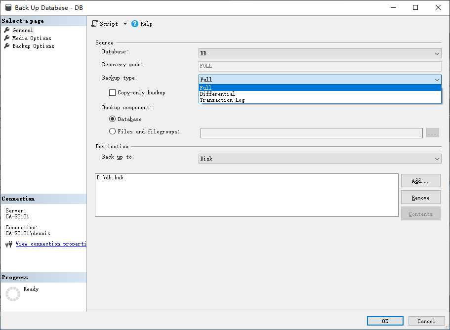
Task: Click the Media Options wrench icon
Action: [x=7, y=38]
